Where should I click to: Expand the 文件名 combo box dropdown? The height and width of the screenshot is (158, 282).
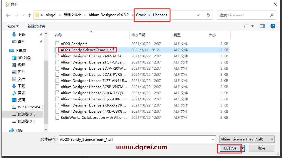213,139
